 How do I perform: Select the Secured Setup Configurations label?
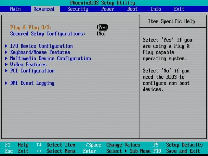pos(48,34)
